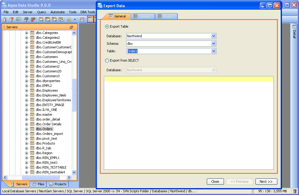
Task: Click the Detail vertical side tab
Action: [294, 32]
